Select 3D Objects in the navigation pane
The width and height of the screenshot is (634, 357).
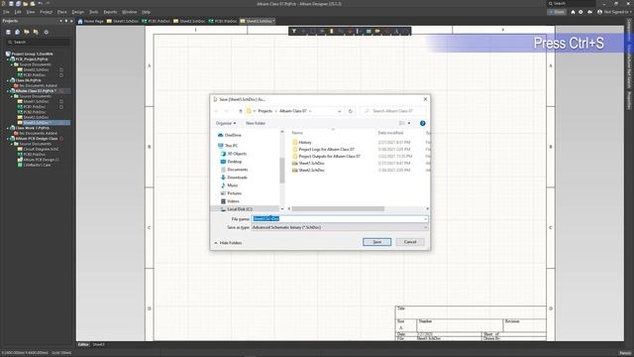click(234, 154)
